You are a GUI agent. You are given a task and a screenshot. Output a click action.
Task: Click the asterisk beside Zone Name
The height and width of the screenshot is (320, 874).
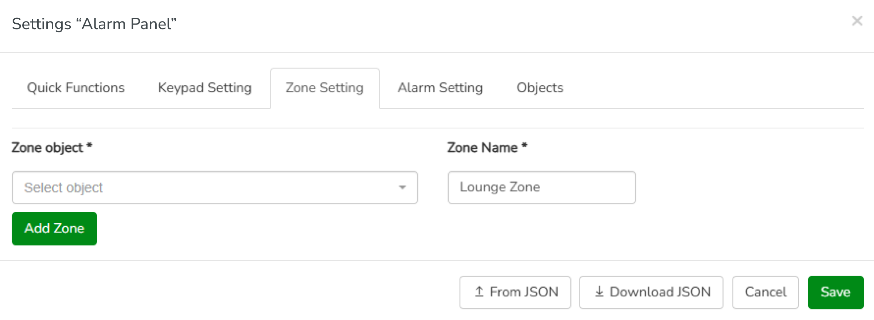524,146
